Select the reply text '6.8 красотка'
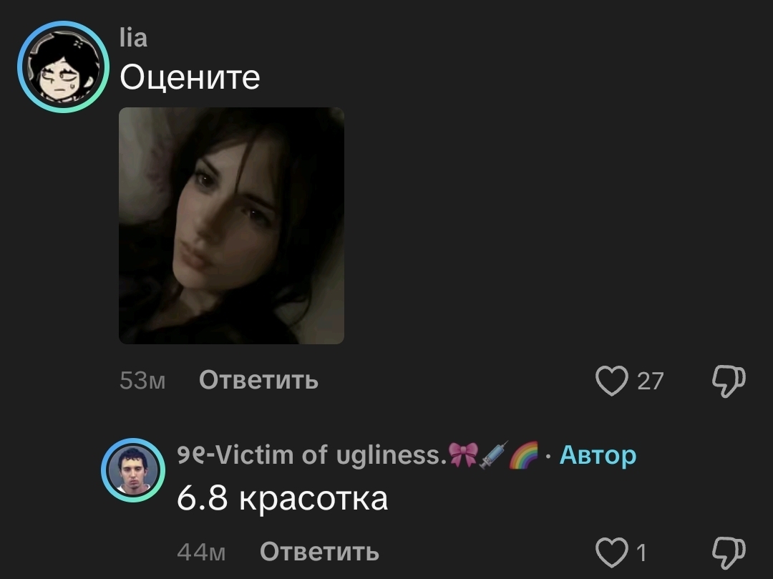 [282, 498]
